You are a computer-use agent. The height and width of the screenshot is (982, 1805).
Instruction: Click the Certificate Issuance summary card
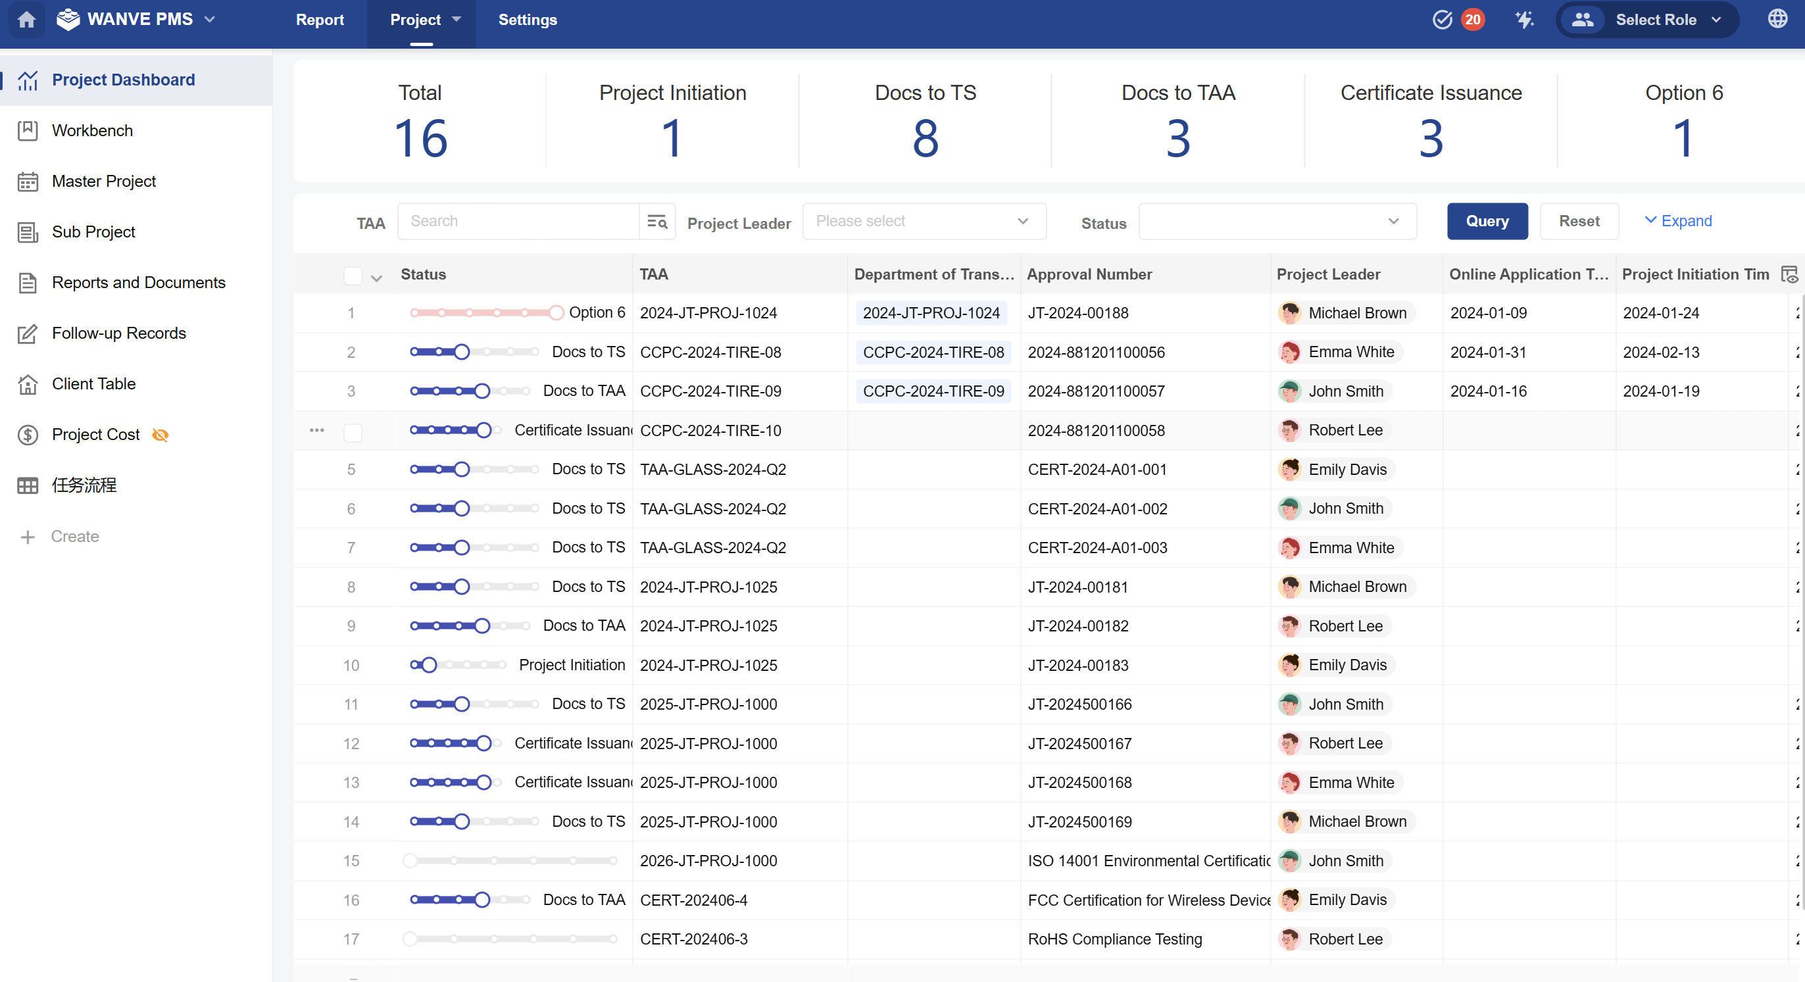pos(1430,122)
